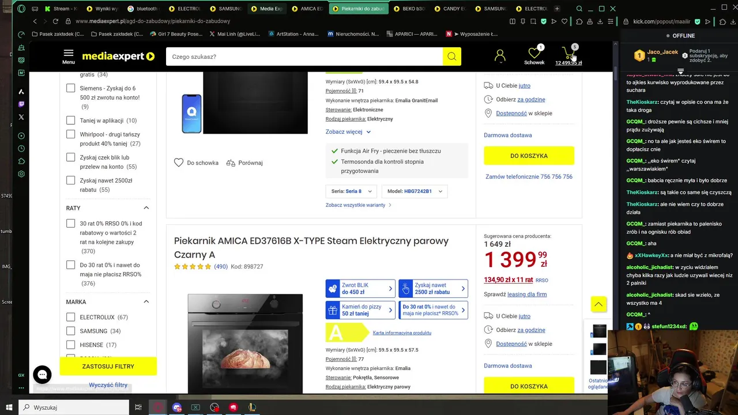Add the Bosch oven DO KOSZYKA

tap(529, 156)
